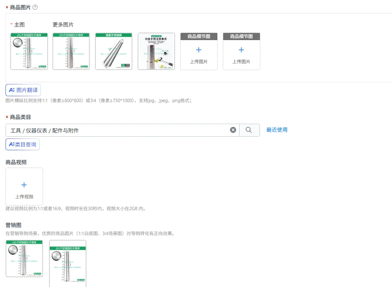The height and width of the screenshot is (287, 392).
Task: Click the 上传图片 label in first detail slot
Action: pyautogui.click(x=199, y=62)
